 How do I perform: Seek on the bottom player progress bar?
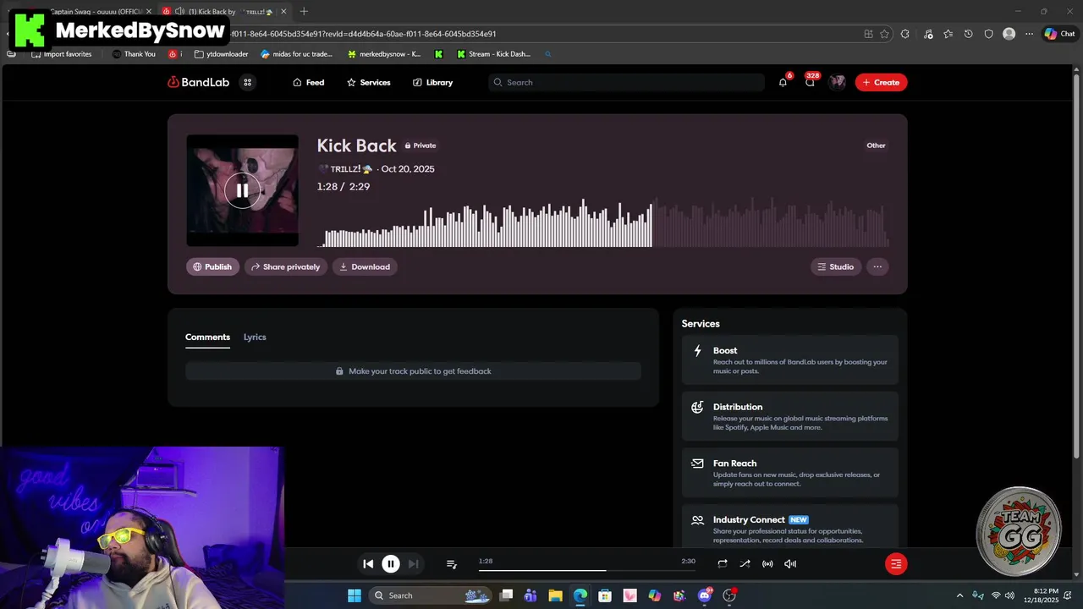click(587, 570)
